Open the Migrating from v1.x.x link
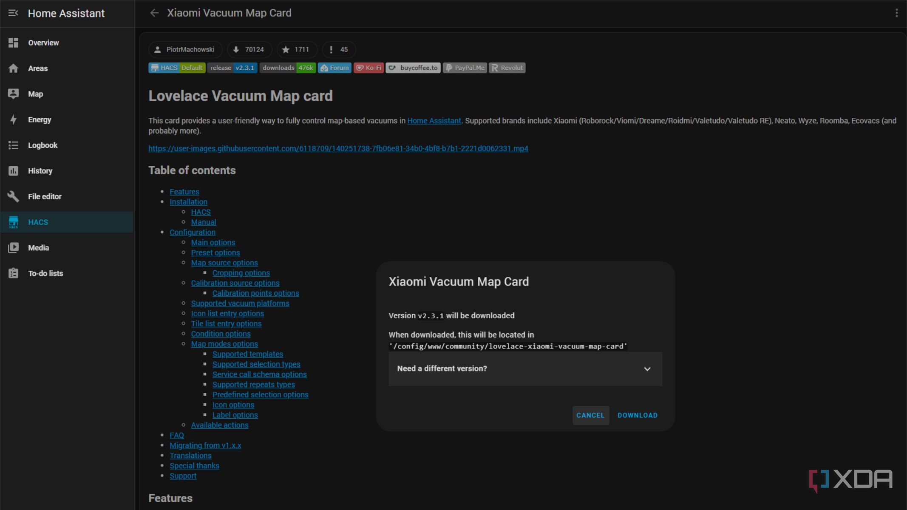 [205, 445]
